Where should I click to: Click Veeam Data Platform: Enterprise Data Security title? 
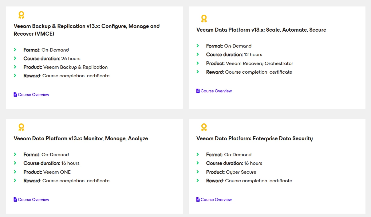tap(255, 138)
